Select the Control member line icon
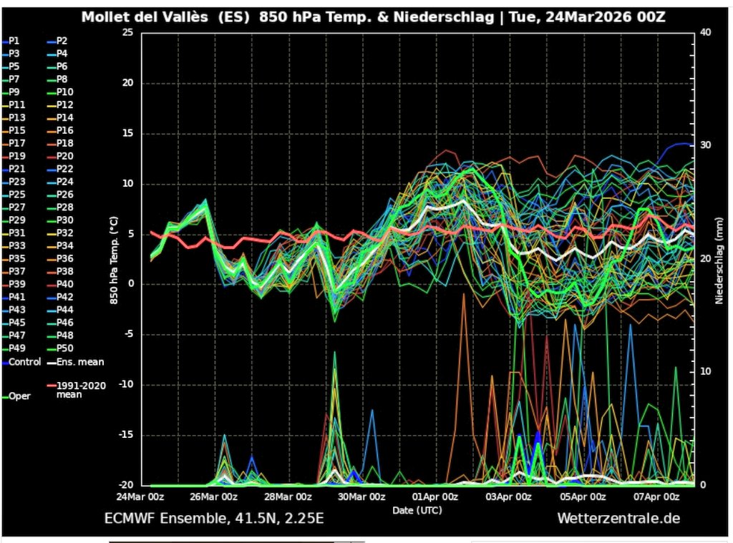This screenshot has width=733, height=543. 6,362
